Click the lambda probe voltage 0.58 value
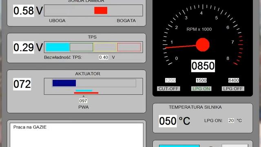 point(24,11)
